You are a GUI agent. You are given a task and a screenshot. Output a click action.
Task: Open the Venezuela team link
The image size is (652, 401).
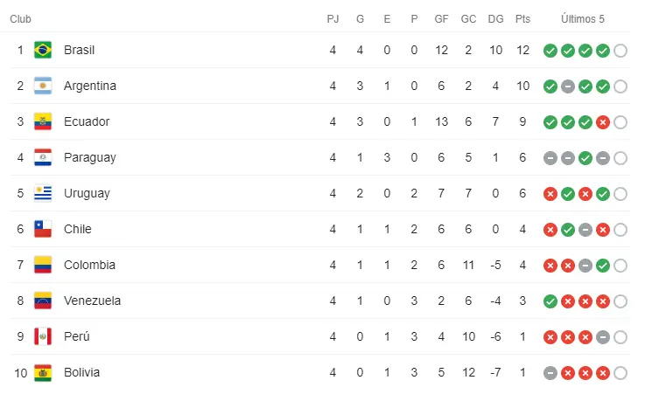tap(92, 301)
